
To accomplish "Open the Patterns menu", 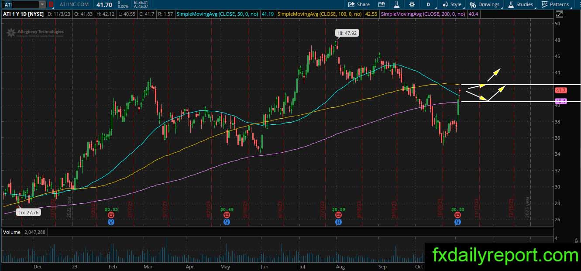I will 555,4.
